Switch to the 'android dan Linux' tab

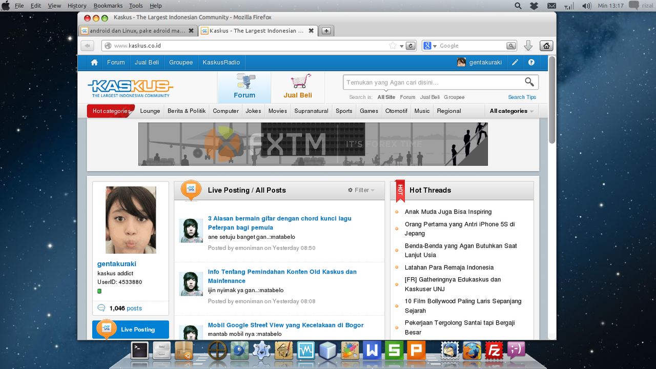pos(137,31)
